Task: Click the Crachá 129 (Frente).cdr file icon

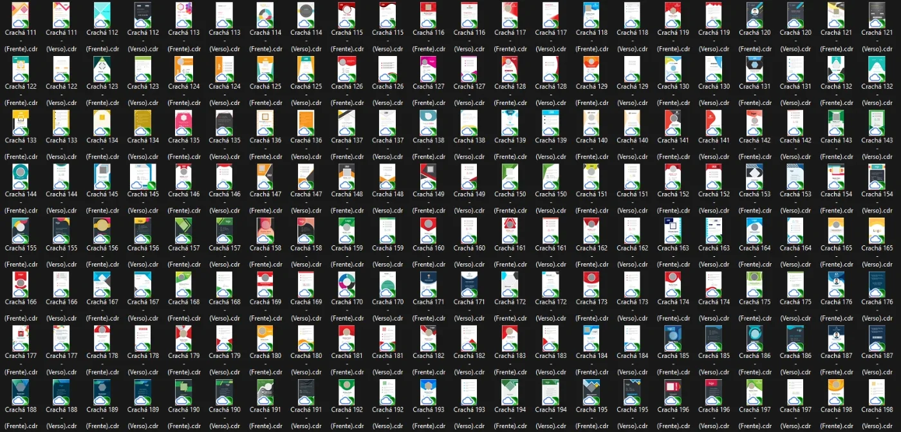Action: [591, 68]
